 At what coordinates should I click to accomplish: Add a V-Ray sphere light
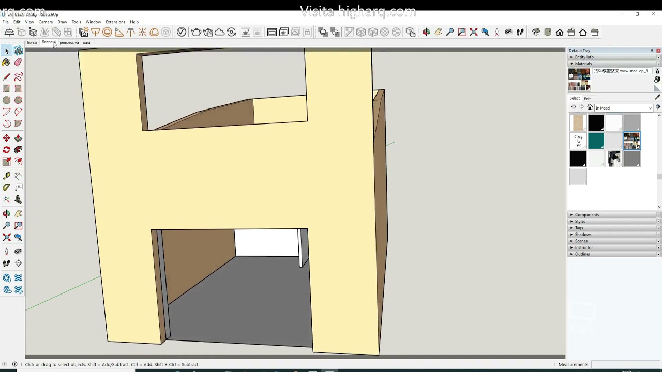coord(107,32)
